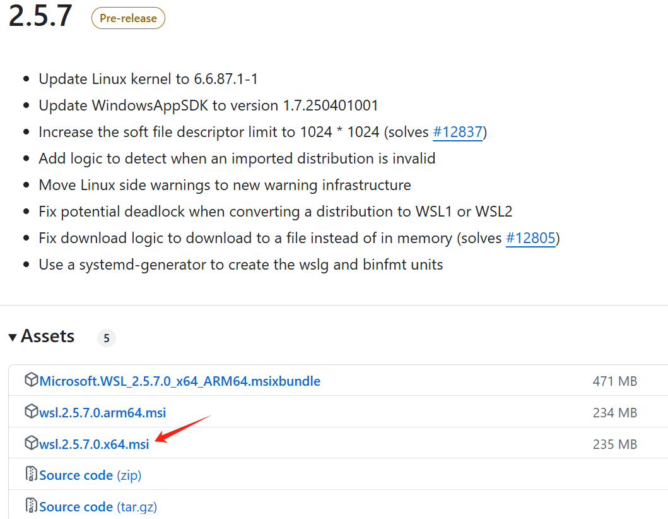Download the wsl.2.5.7.0.x64.msi installer
Image resolution: width=668 pixels, height=519 pixels.
tap(95, 444)
